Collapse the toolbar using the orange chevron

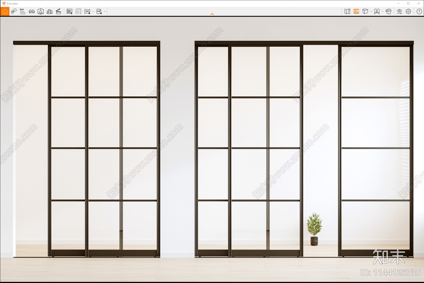(x=212, y=14)
